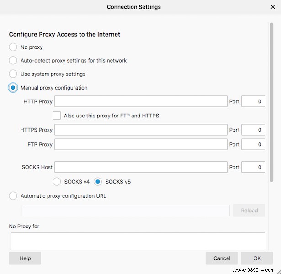This screenshot has width=281, height=274.
Task: Choose Auto-detect proxy settings for this network
Action: (13, 61)
